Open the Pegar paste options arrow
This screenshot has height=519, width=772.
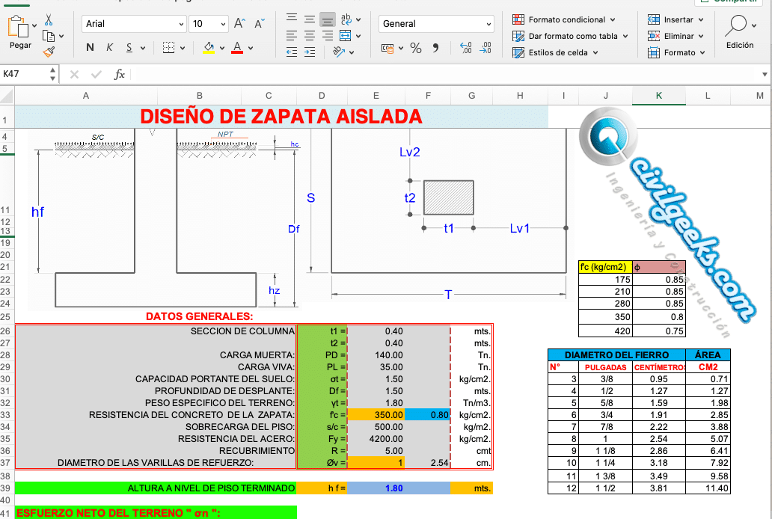coord(34,25)
